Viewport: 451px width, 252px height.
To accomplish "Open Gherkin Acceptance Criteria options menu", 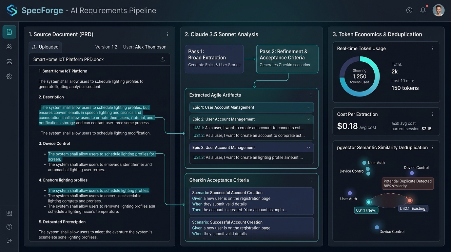I will click(x=311, y=180).
